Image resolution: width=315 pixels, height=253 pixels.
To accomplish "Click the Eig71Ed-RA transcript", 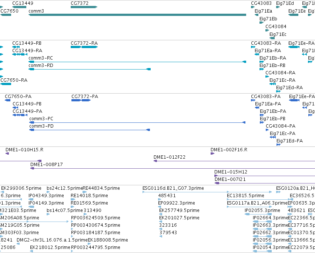I will (278, 91).
